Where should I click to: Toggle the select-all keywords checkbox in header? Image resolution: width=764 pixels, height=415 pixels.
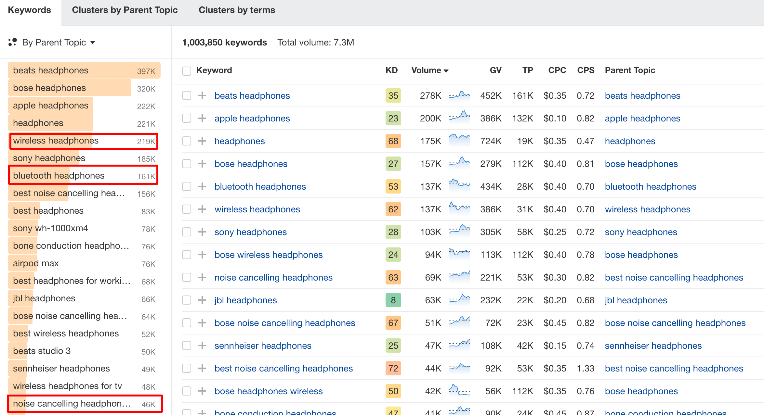coord(187,71)
